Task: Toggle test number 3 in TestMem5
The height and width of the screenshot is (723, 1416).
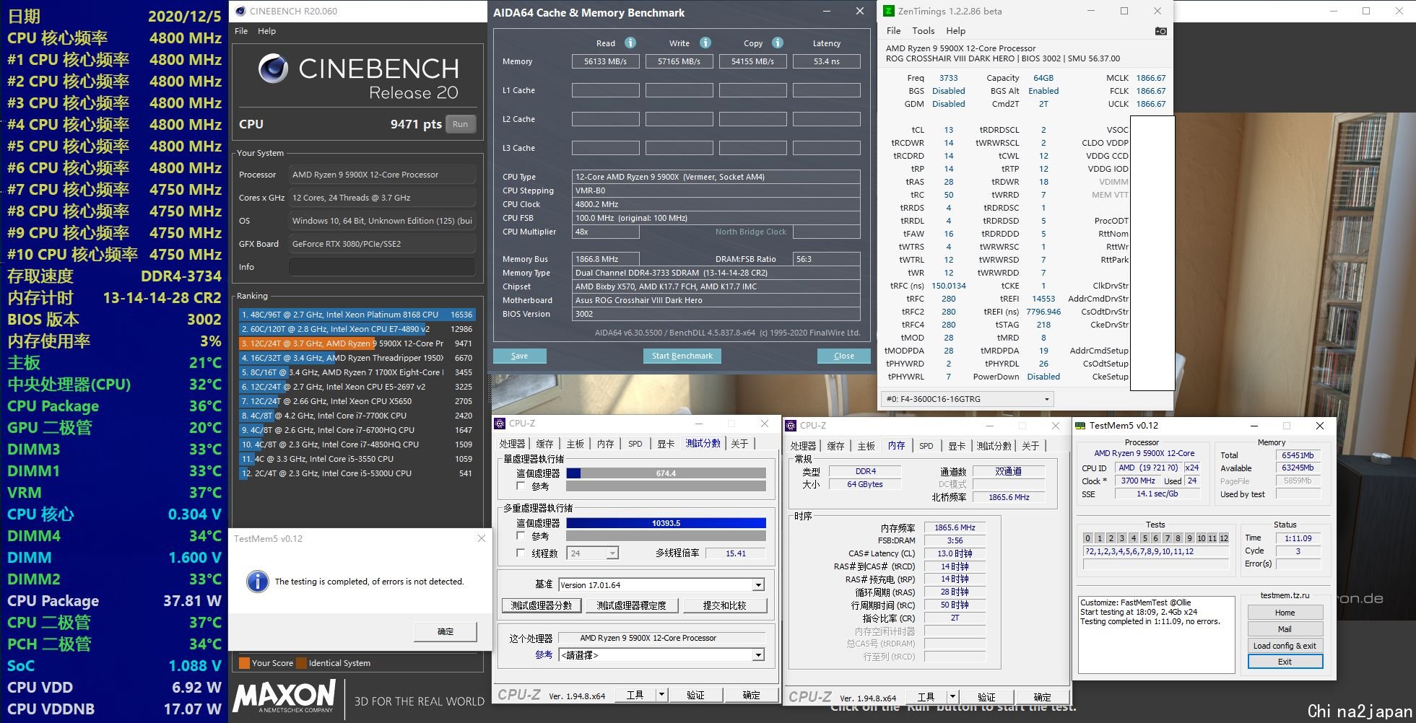Action: tap(1122, 538)
